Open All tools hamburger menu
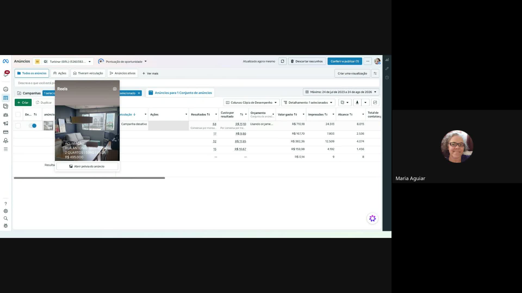The image size is (522, 293). [x=6, y=149]
